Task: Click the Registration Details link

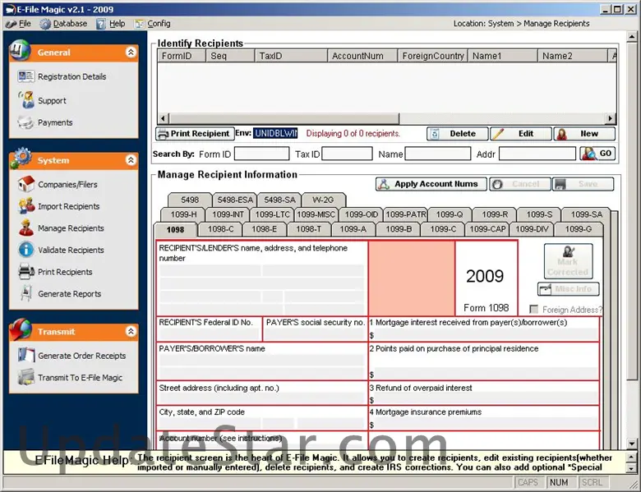Action: pyautogui.click(x=72, y=76)
